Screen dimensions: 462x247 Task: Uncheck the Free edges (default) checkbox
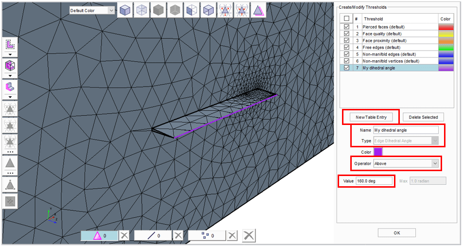[x=346, y=47]
